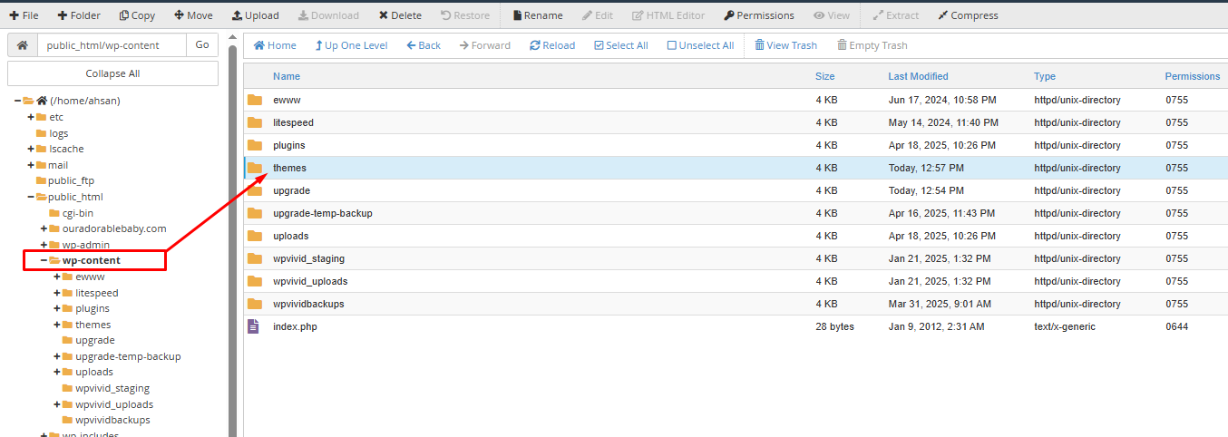
Task: Sort the list by Size column
Action: pyautogui.click(x=824, y=77)
